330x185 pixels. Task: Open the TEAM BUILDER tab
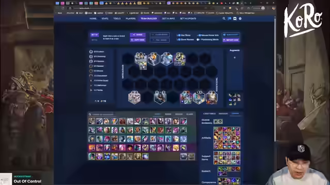(x=149, y=18)
